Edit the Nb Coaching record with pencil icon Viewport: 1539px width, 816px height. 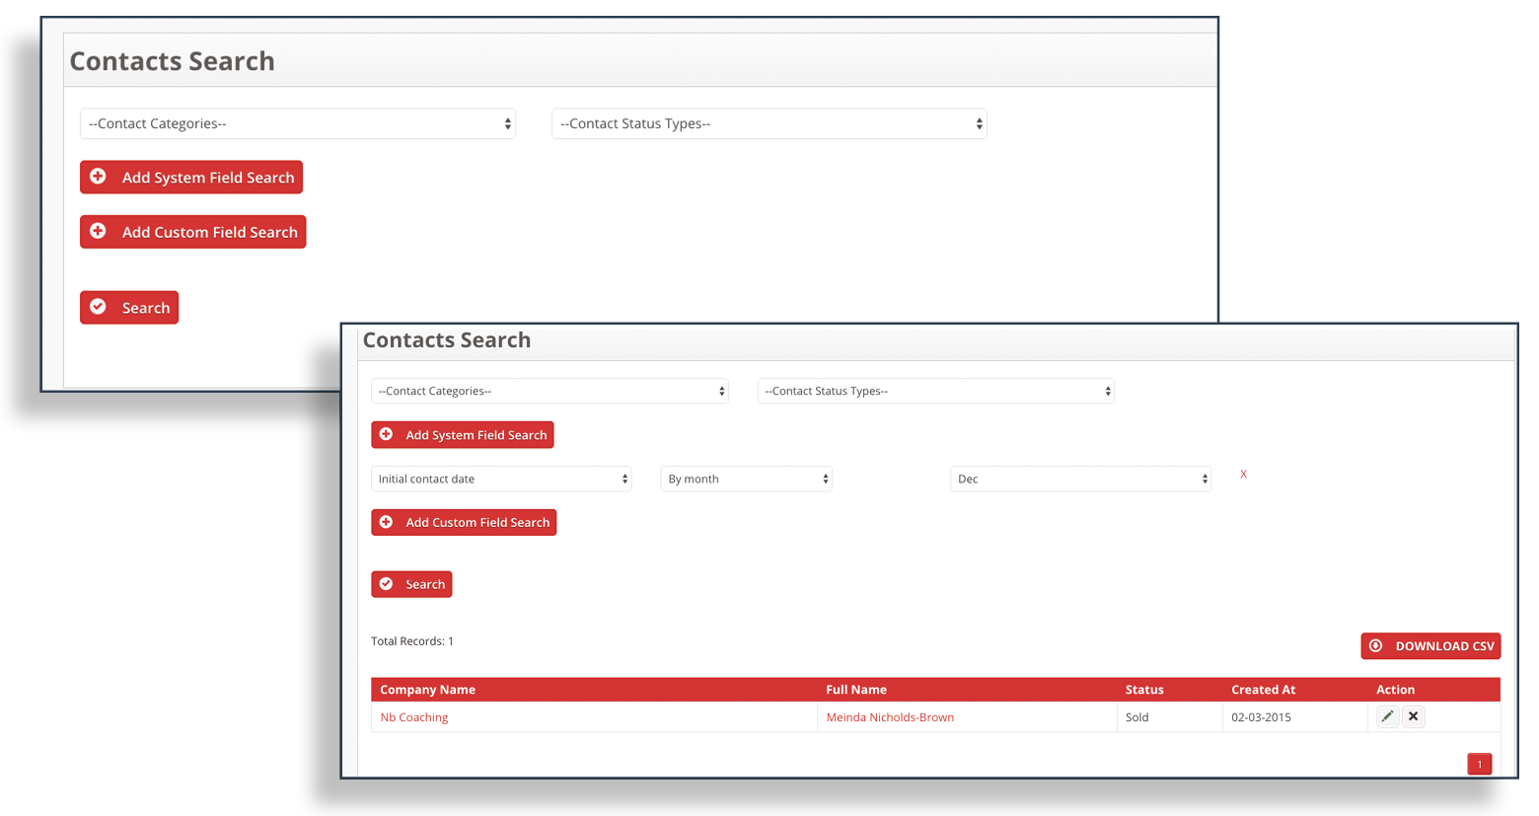coord(1388,716)
